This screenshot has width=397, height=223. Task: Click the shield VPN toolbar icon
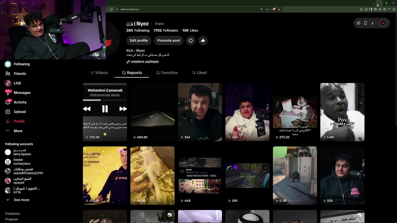[x=385, y=9]
